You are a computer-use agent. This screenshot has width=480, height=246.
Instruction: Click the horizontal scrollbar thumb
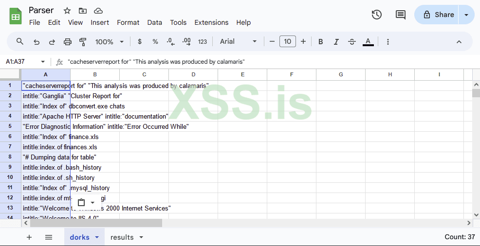point(96,223)
